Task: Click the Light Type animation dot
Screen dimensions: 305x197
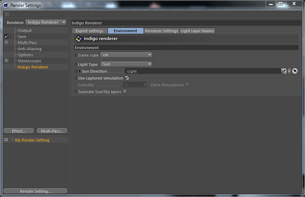Action: click(76, 64)
